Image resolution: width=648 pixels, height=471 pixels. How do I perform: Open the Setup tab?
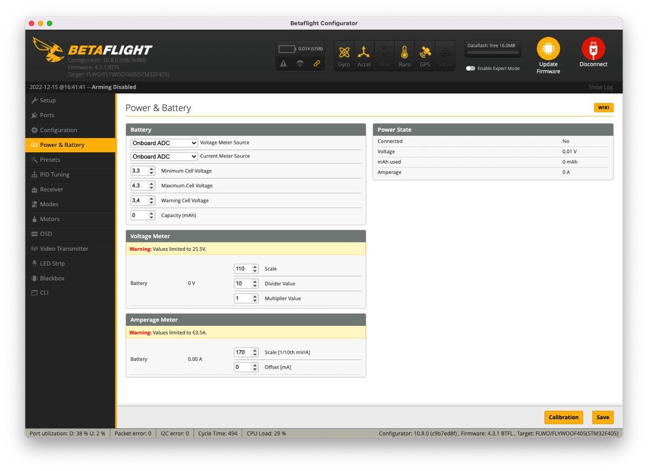coord(70,100)
